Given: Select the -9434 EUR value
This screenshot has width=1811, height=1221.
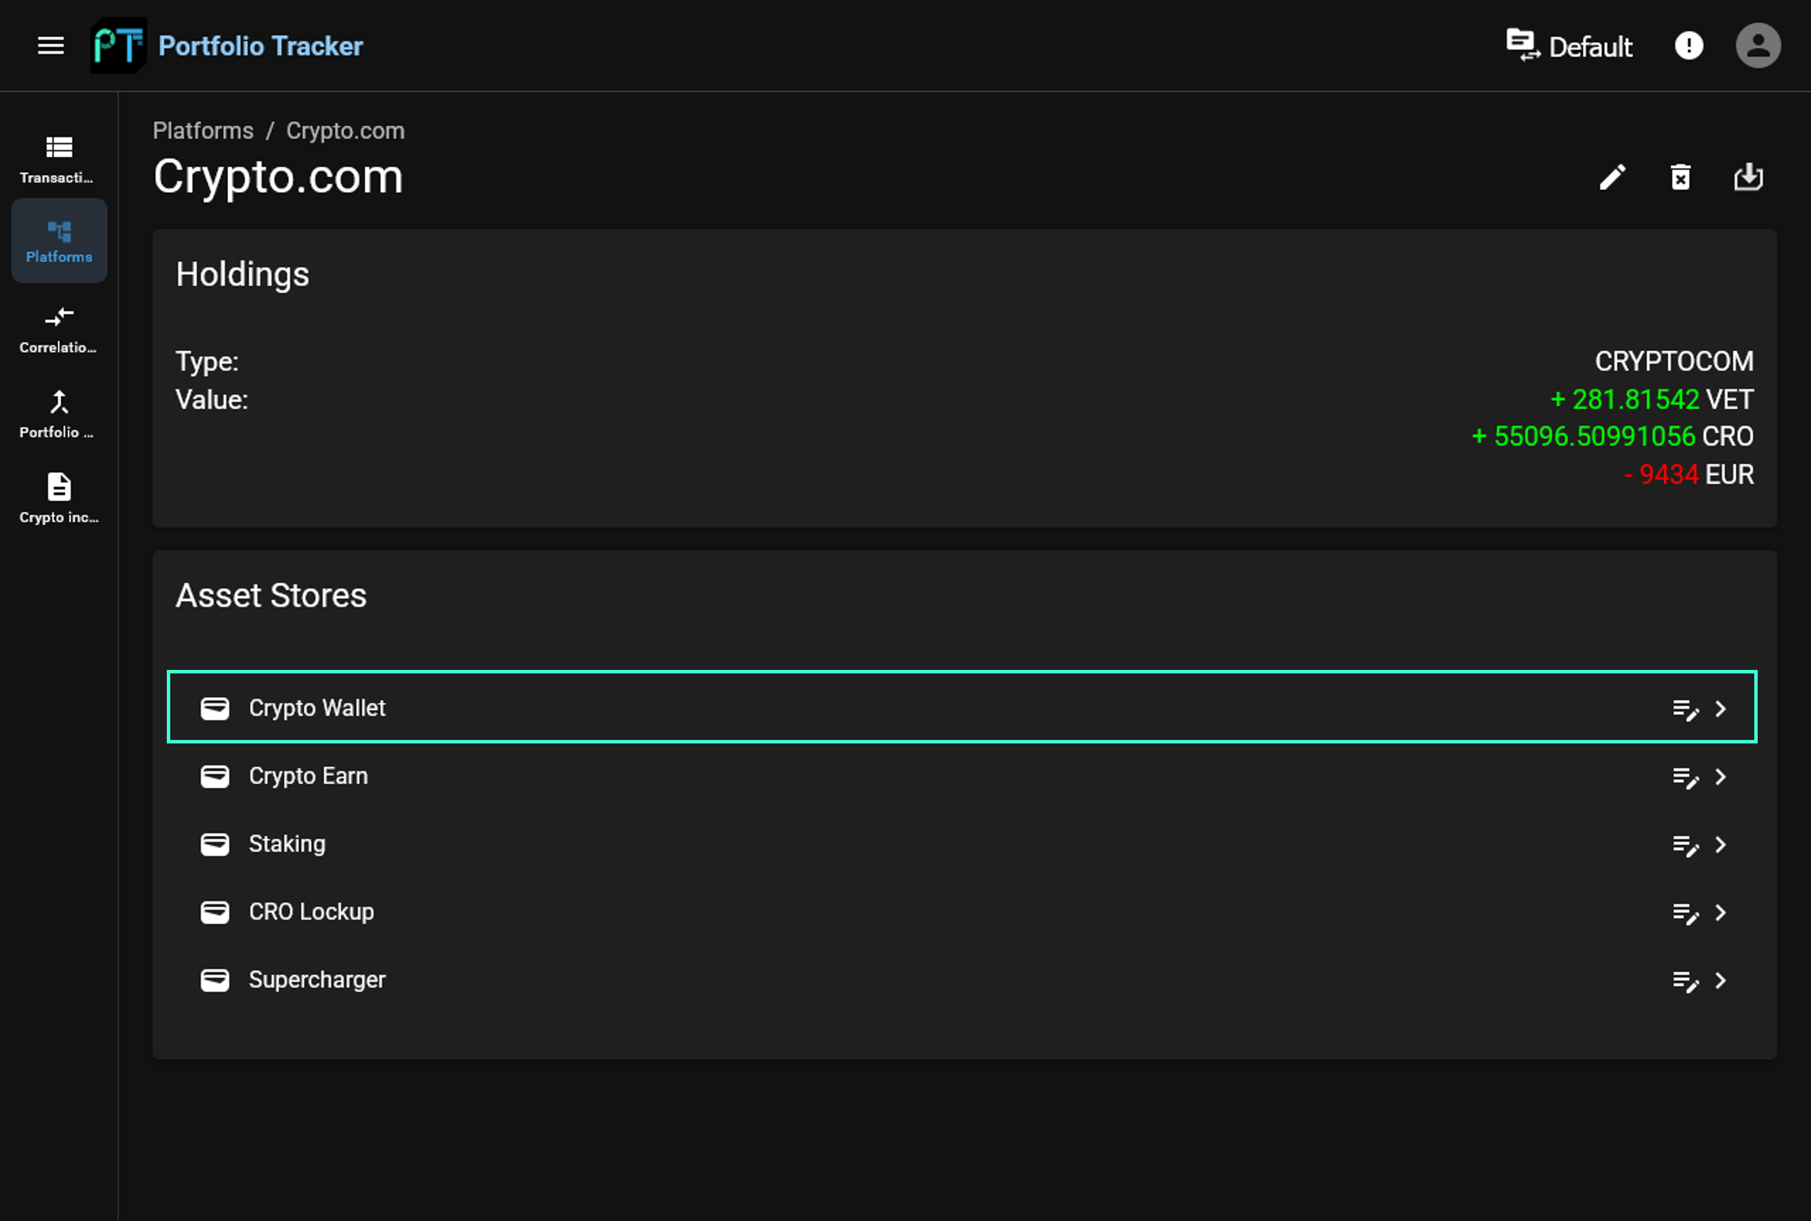Looking at the screenshot, I should pyautogui.click(x=1689, y=474).
